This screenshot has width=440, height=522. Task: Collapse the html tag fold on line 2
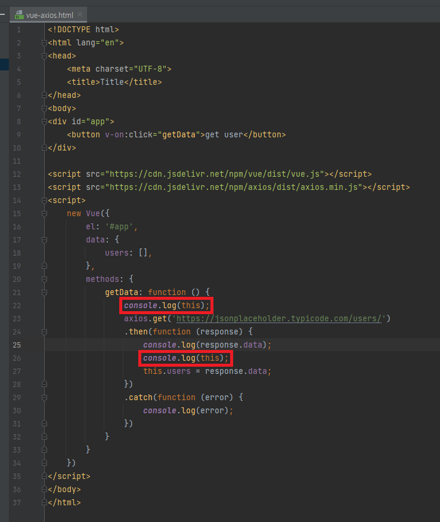pos(44,43)
